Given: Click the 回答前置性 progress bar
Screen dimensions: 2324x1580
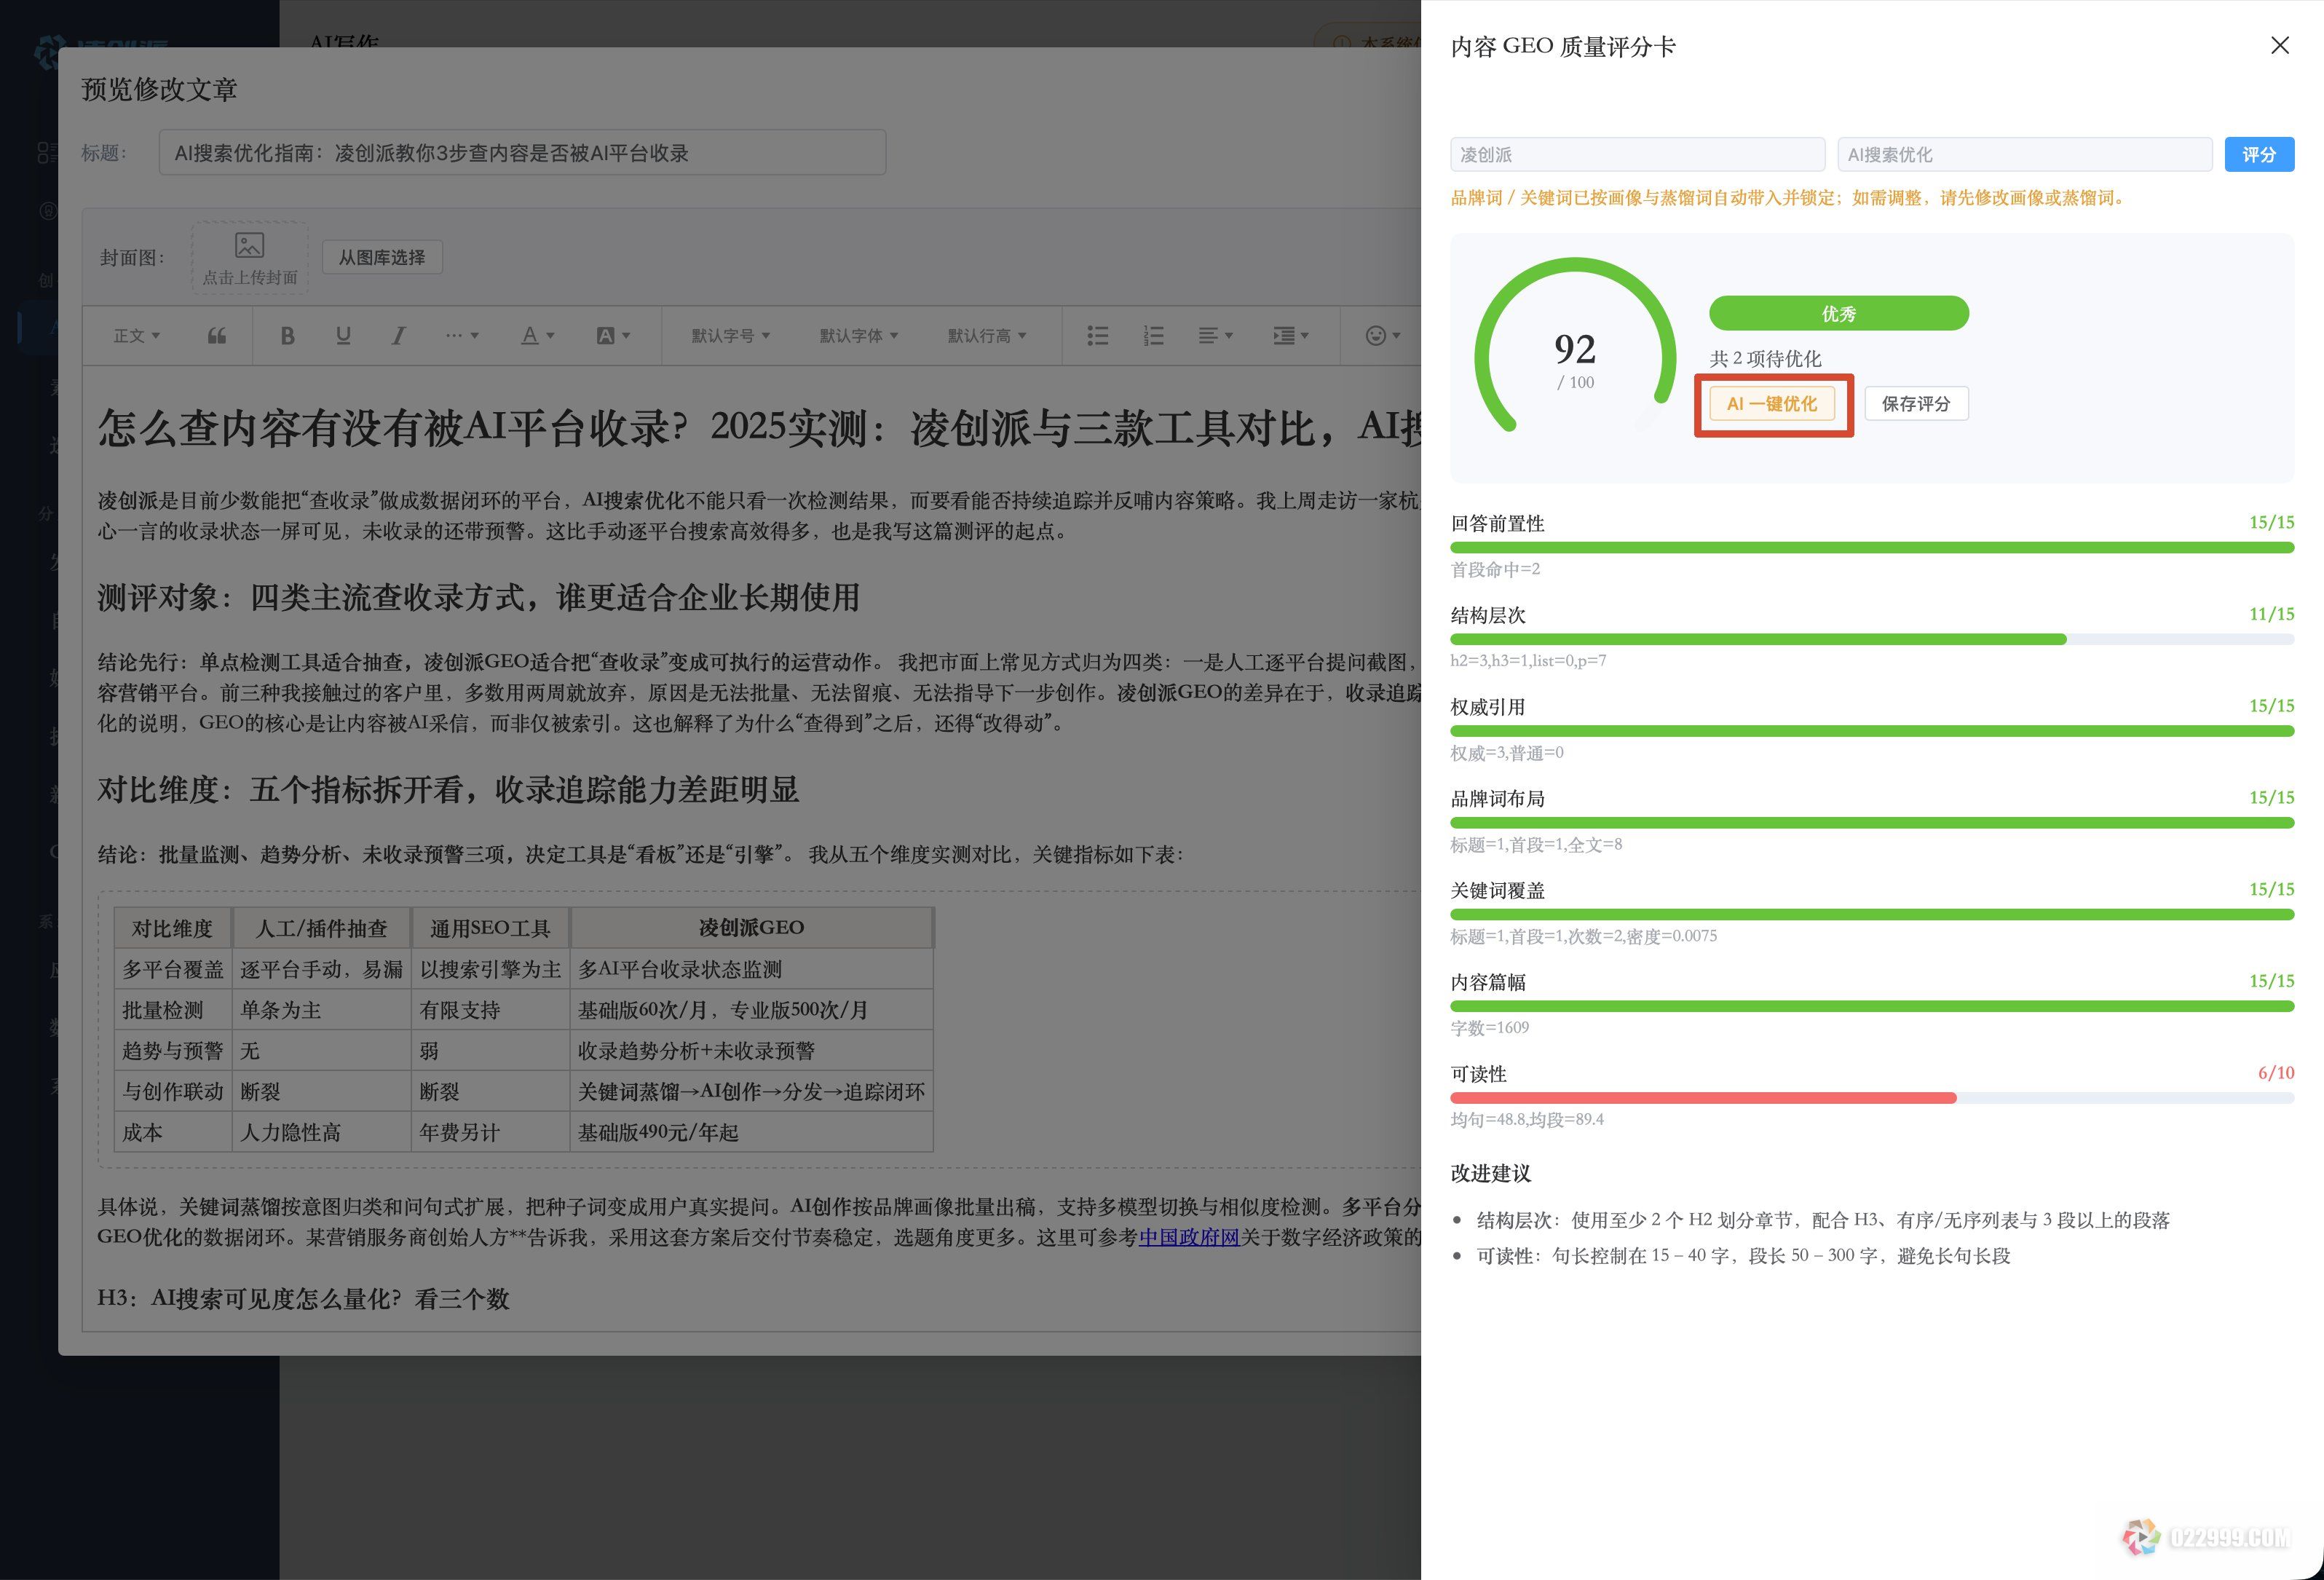Looking at the screenshot, I should (1872, 548).
